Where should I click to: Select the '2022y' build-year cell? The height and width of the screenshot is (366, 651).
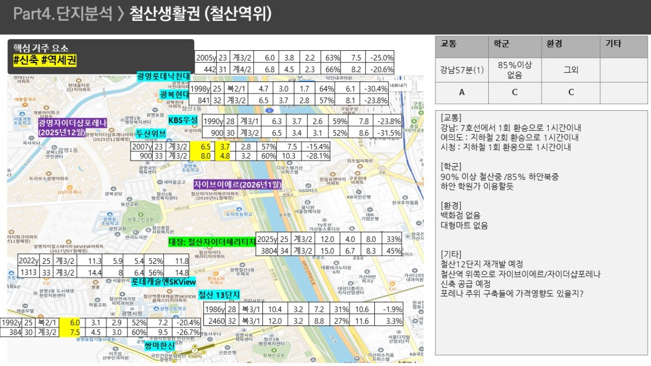pyautogui.click(x=28, y=261)
